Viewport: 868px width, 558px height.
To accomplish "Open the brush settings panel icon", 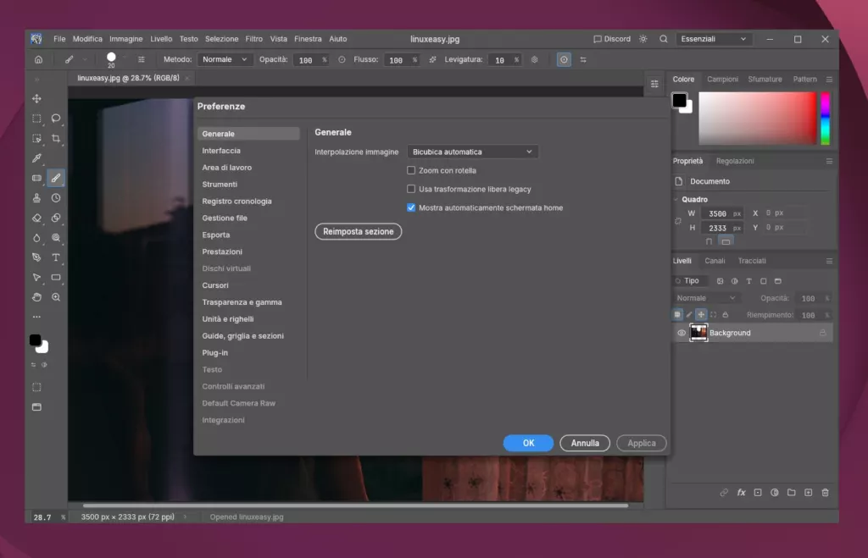I will tap(142, 60).
